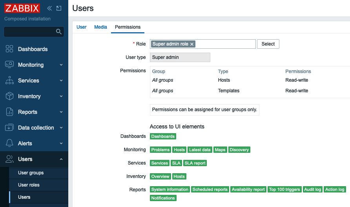The height and width of the screenshot is (207, 350).
Task: Click the Dashboards grid icon
Action: (x=9, y=49)
